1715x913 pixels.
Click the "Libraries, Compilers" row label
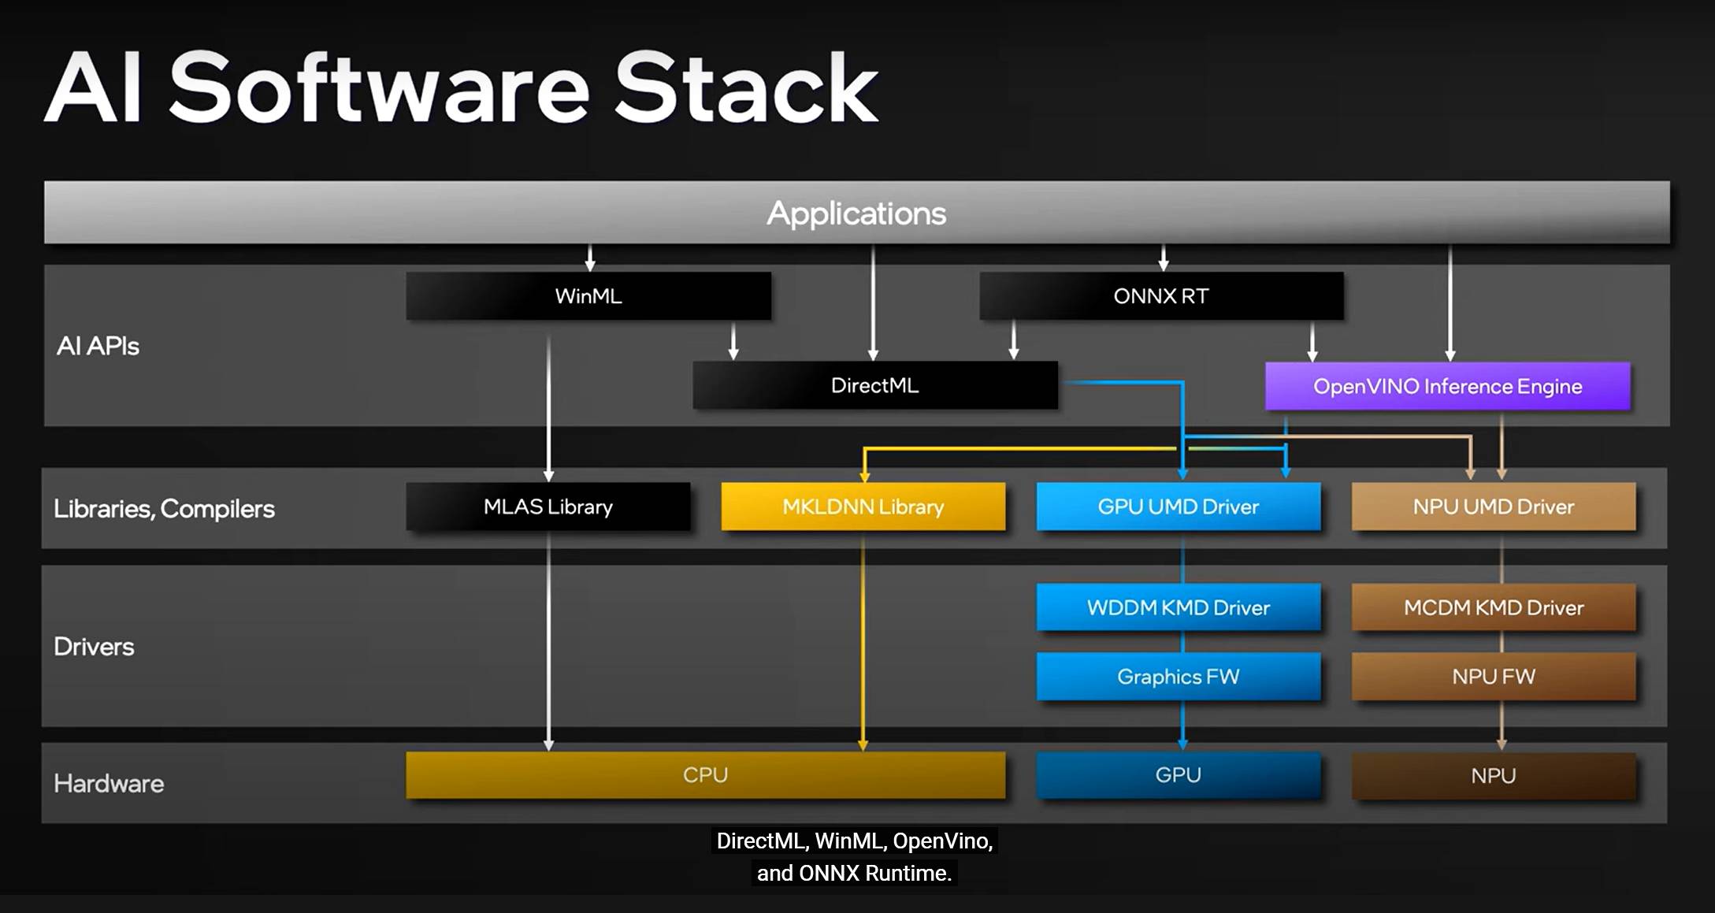pos(164,509)
